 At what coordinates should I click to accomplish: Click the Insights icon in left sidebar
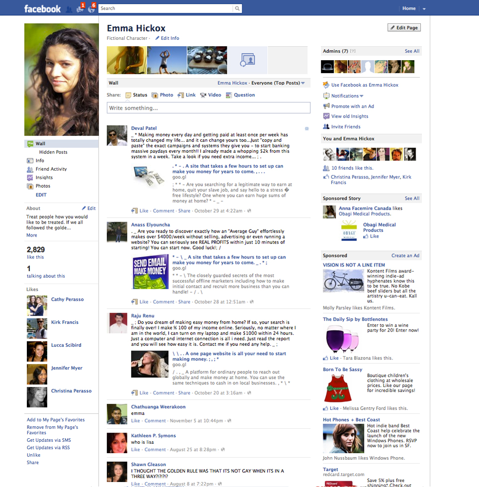(30, 178)
